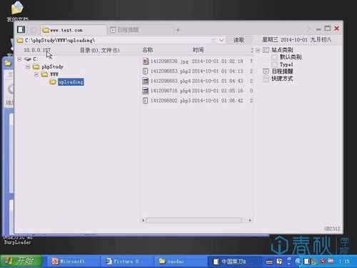
Task: Click timestamp 2014-10-01 01:06:42
Action: pyautogui.click(x=218, y=101)
